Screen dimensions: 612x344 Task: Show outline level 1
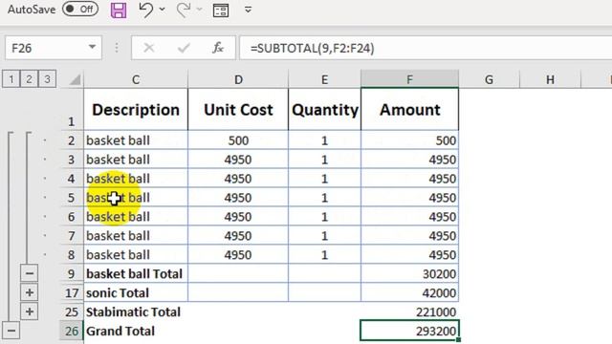[11, 79]
